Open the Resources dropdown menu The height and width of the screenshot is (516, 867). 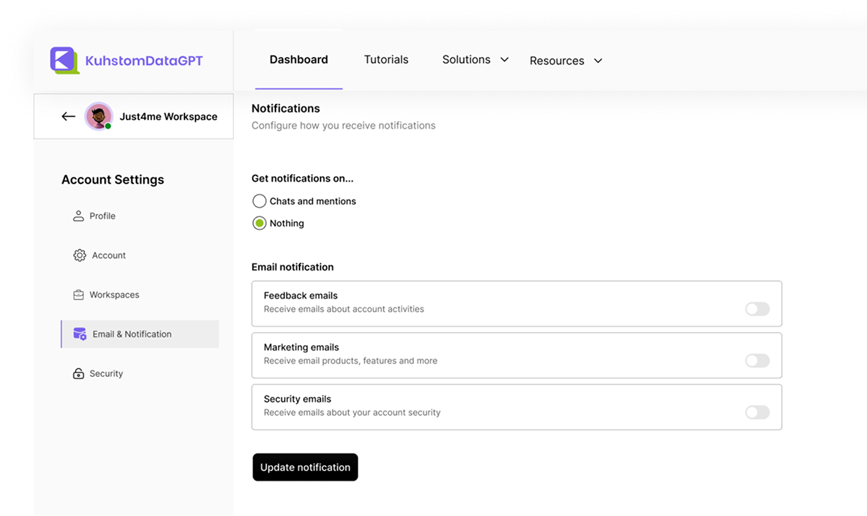tap(565, 60)
